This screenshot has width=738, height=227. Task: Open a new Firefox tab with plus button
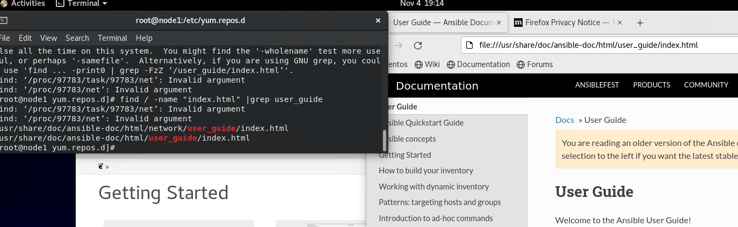click(640, 23)
